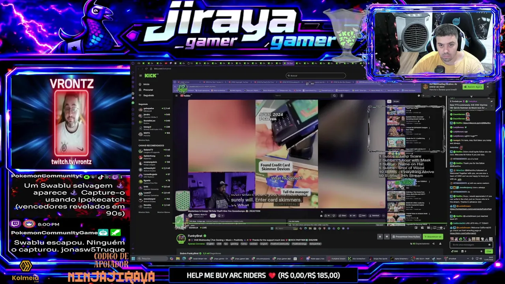Click Inscrever-se button
This screenshot has height=284, width=505.
(x=433, y=237)
